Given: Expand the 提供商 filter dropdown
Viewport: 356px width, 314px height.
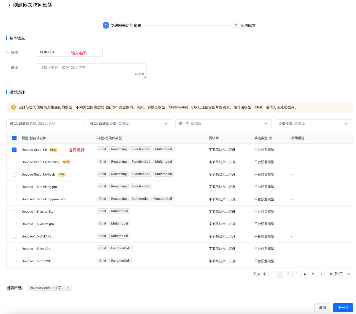Looking at the screenshot, I should pos(223,124).
